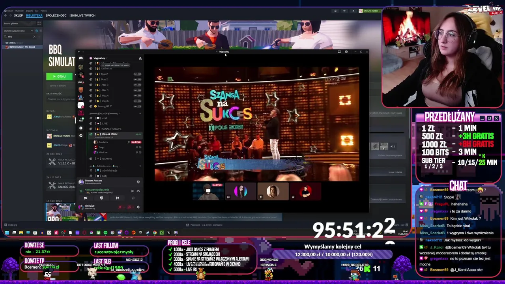Select BBQ Simulator: The Squad in library

tap(22, 47)
